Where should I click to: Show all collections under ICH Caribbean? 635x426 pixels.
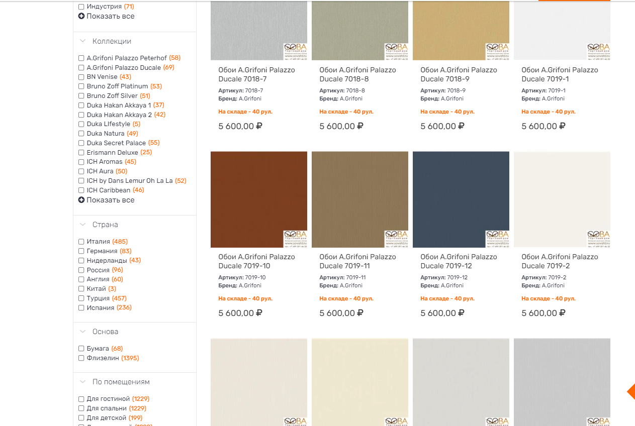click(110, 200)
